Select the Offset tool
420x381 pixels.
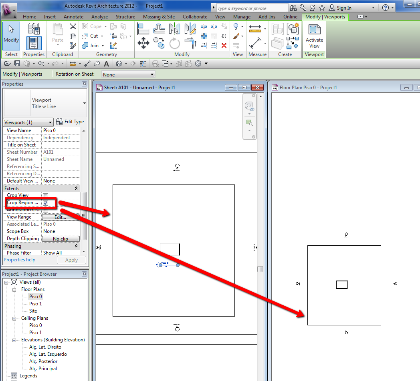(159, 28)
